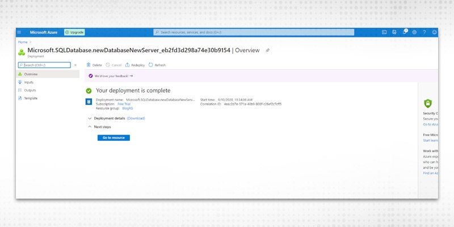Screen dimensions: 454x227
Task: Select the Deployment name value text
Action: tap(161, 100)
